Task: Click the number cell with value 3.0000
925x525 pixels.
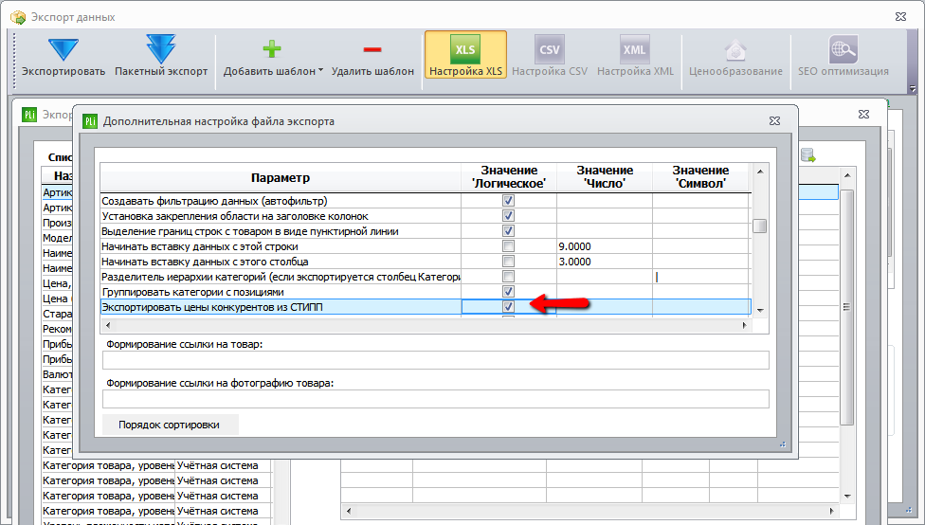Action: click(604, 262)
